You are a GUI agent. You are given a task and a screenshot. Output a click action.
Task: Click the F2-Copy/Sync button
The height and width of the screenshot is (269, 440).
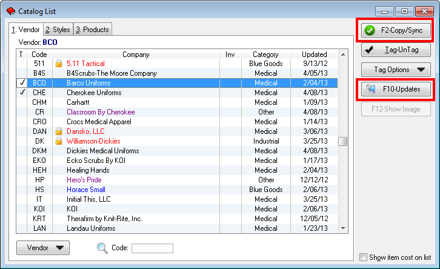tap(396, 30)
